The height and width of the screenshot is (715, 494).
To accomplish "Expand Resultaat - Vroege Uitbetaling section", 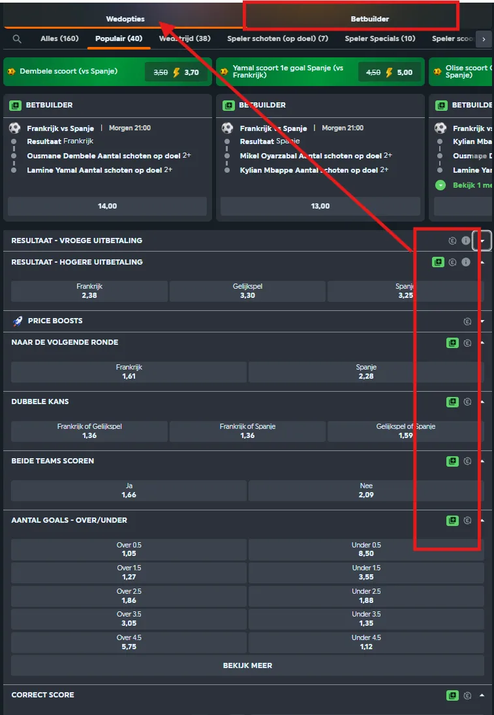I will [482, 241].
